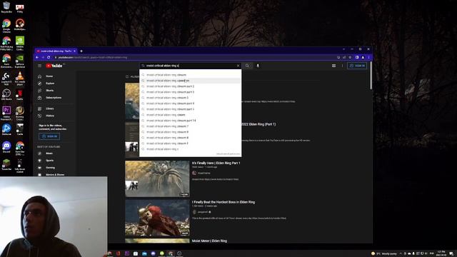457x257 pixels.
Task: Open YouTube settings three-dot menu
Action: tap(342, 66)
